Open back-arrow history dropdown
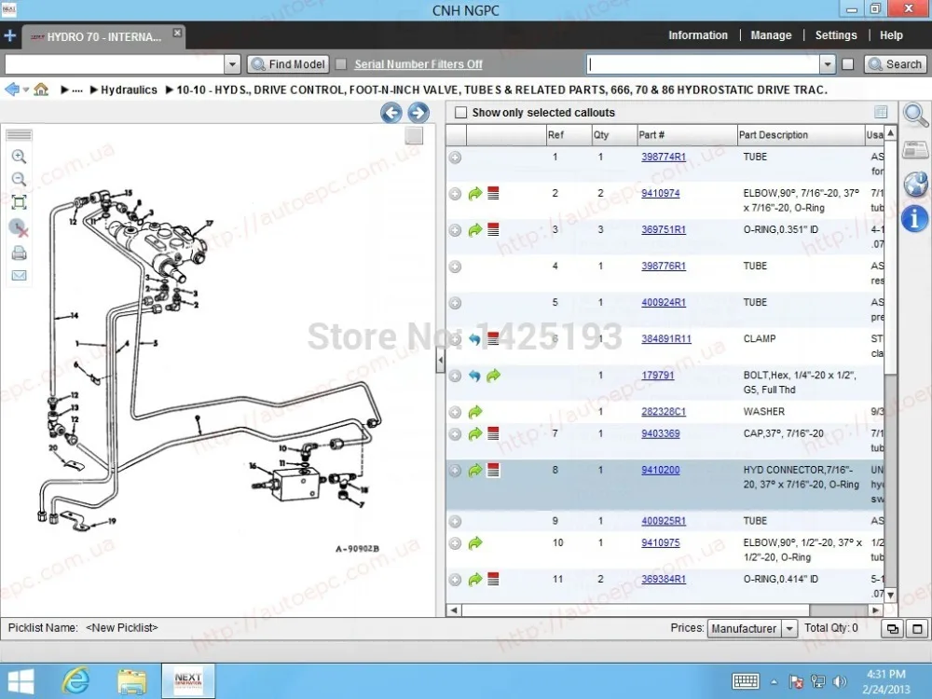 [25, 89]
